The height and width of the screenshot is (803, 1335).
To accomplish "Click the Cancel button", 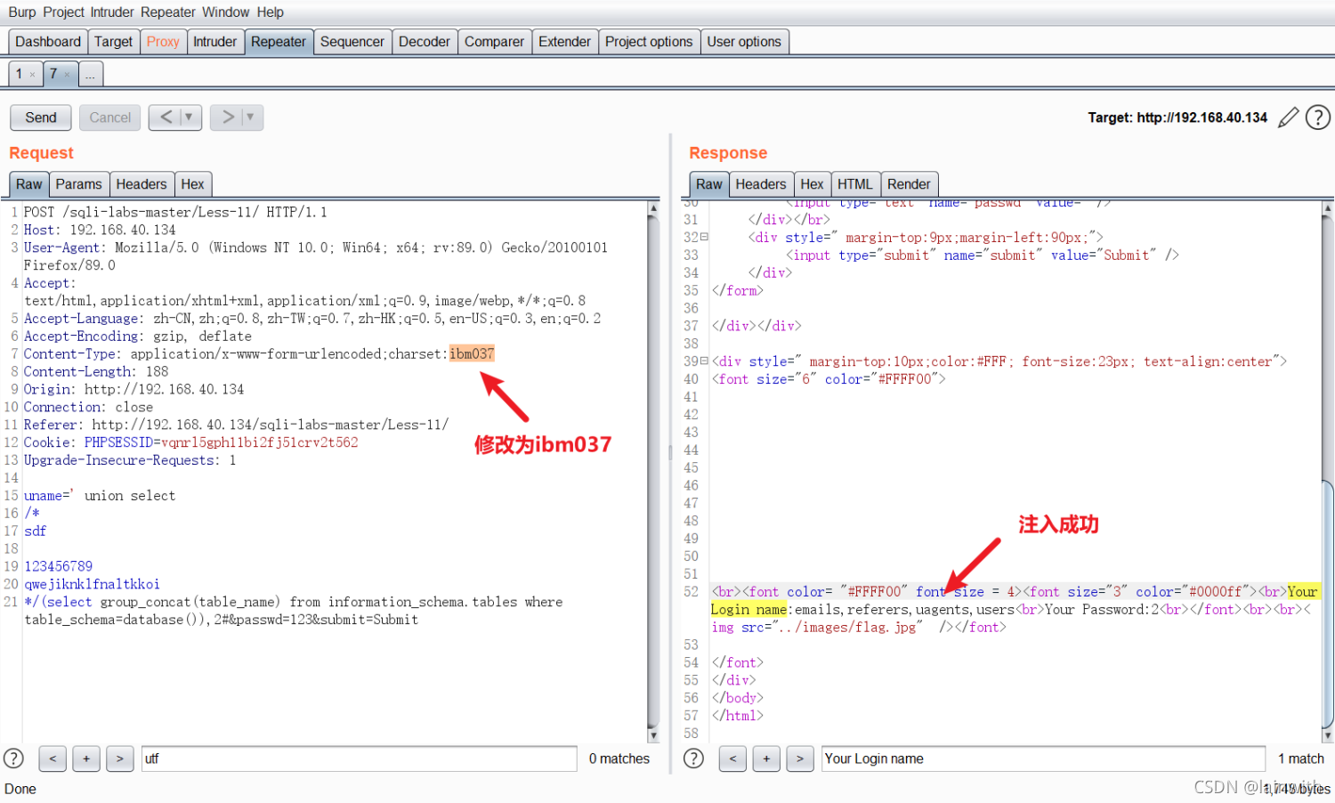I will click(110, 118).
